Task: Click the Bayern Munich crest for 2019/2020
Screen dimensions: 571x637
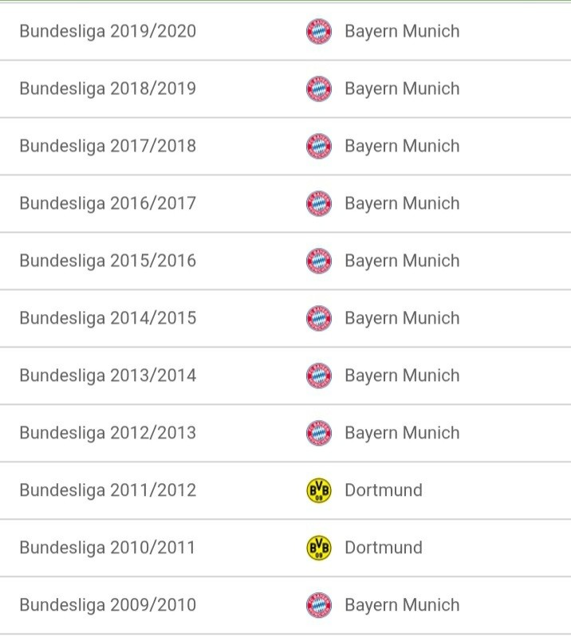Action: [319, 31]
